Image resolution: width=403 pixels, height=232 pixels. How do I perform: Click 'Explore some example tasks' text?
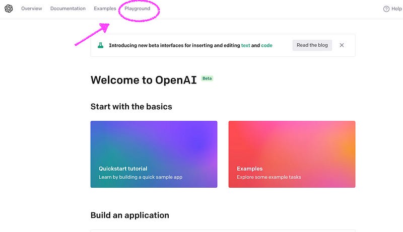269,177
